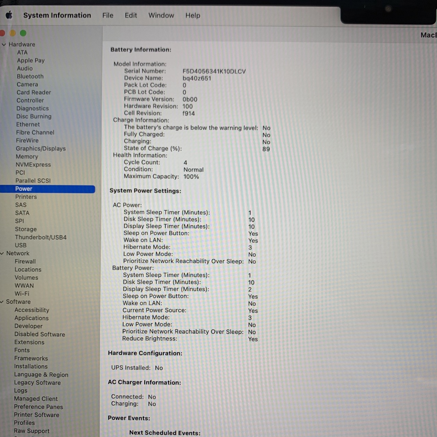Select Thunderbolt/USB4 in the sidebar

[x=41, y=237]
